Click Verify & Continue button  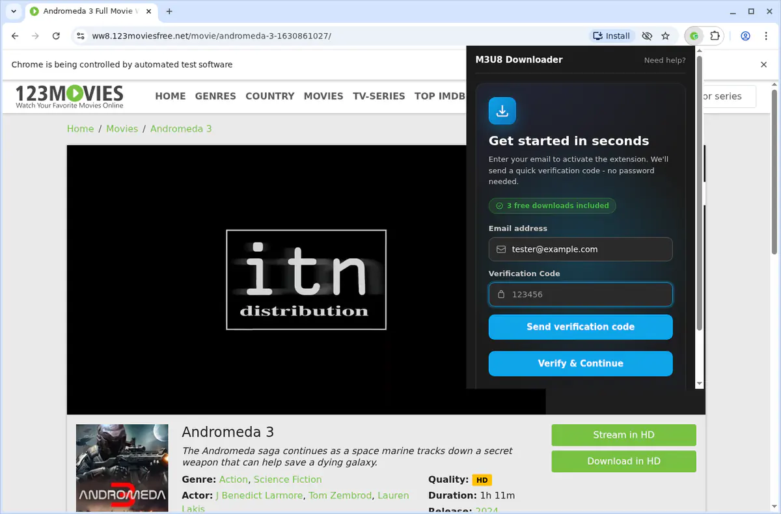581,364
